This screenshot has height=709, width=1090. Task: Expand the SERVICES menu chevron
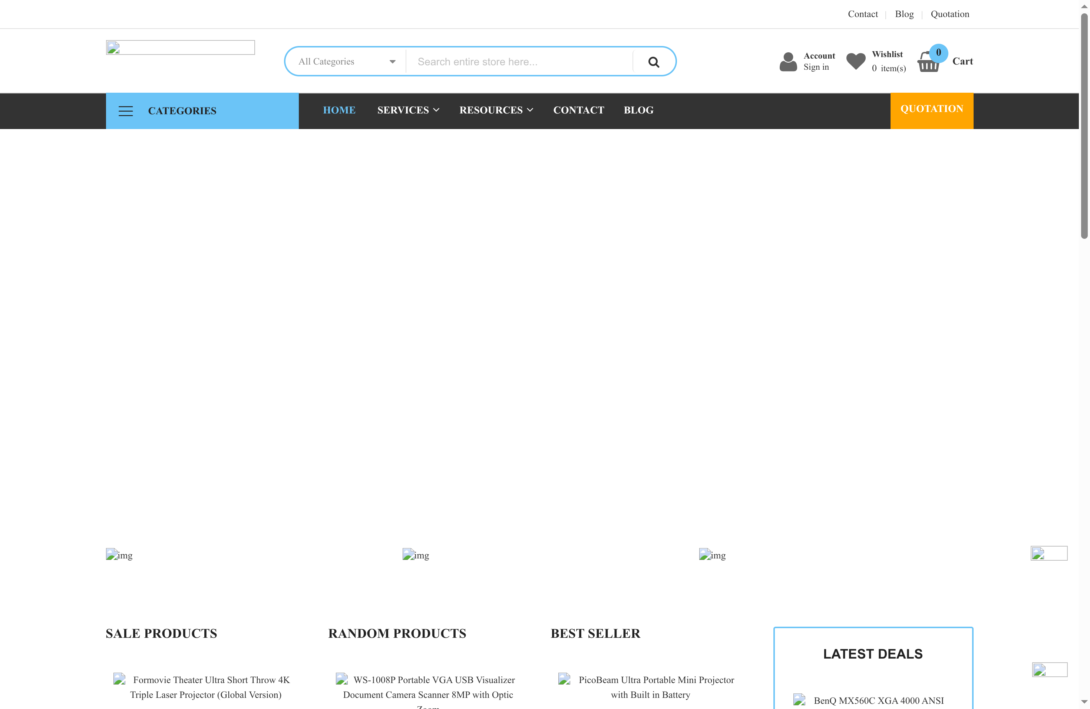point(436,110)
